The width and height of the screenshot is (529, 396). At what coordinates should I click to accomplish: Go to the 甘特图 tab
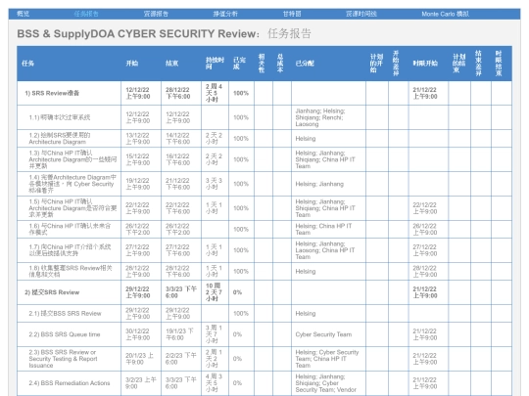click(292, 14)
